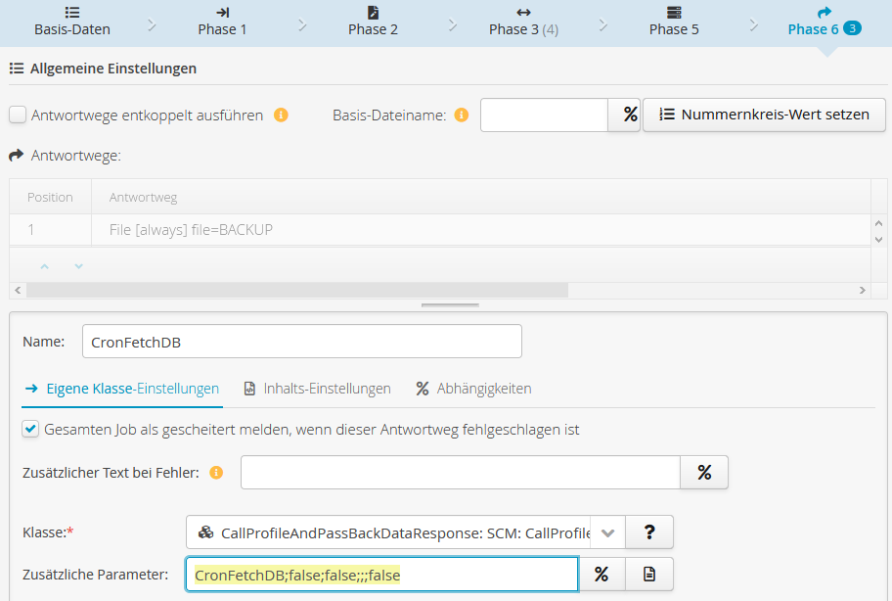Click percent icon next to Basis-Dateiname field
The height and width of the screenshot is (601, 892).
(x=624, y=115)
